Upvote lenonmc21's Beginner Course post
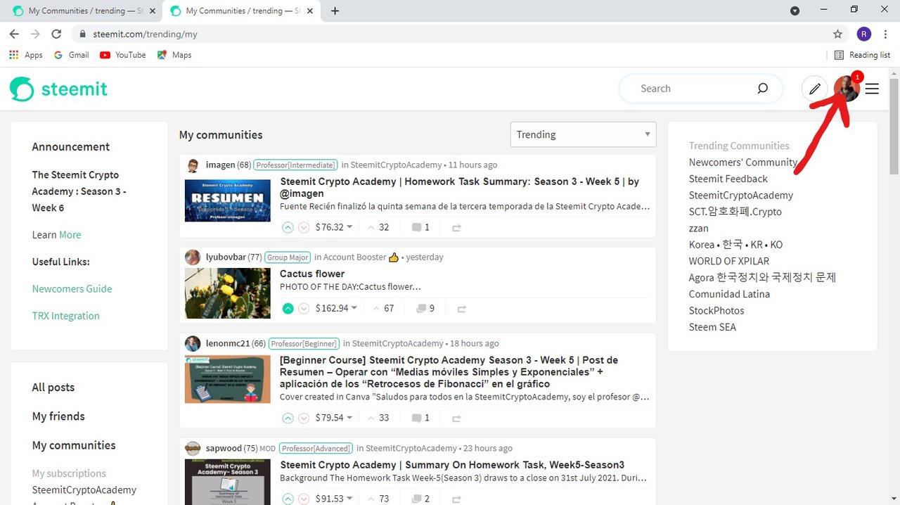 pos(288,418)
